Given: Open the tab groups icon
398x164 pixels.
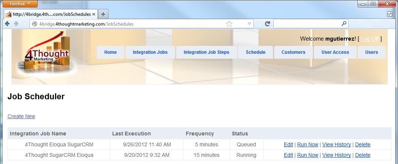Looking at the screenshot, I should [390, 14].
